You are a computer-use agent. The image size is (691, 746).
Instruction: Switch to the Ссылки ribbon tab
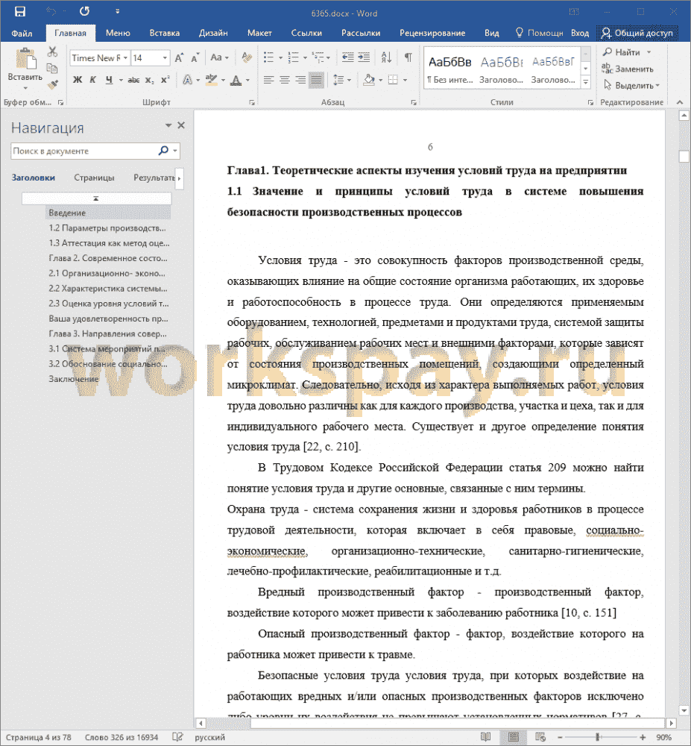306,33
